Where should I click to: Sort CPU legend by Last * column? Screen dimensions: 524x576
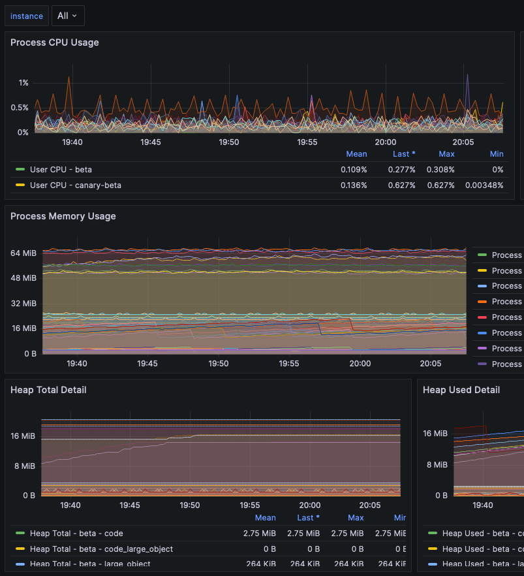coord(404,154)
